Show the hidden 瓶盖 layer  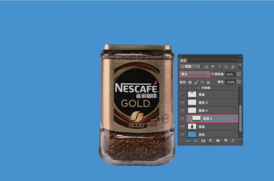coord(182,94)
